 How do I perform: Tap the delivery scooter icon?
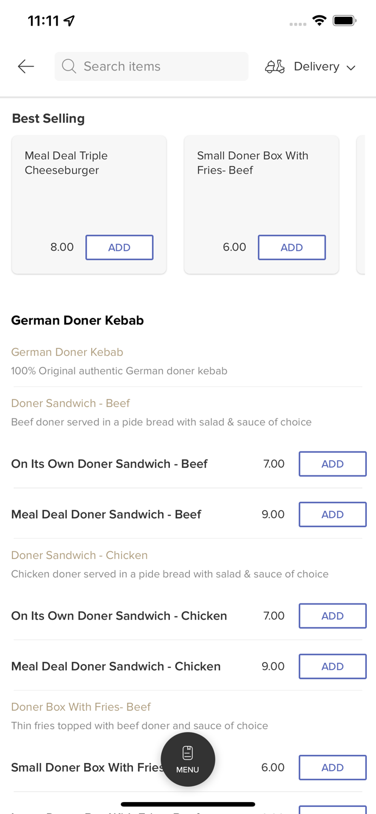click(275, 66)
